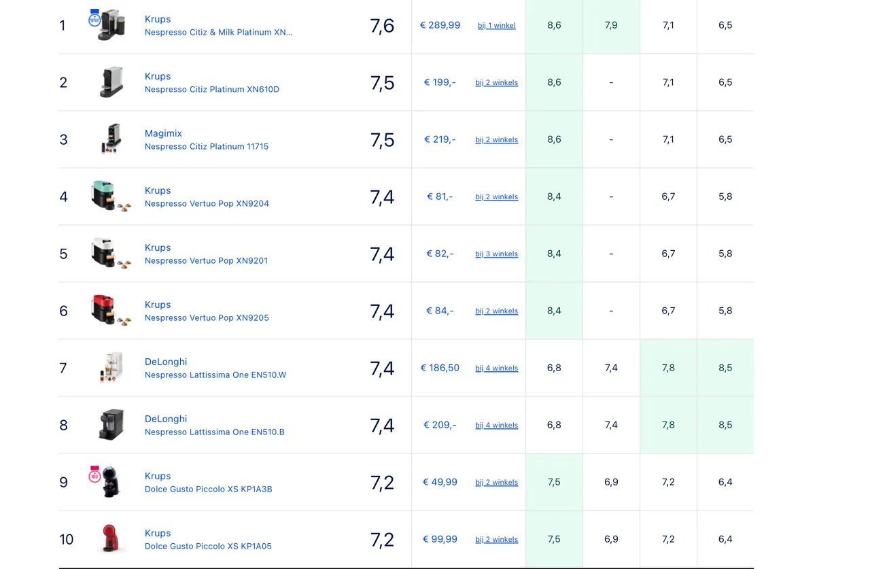Click the 6,7 score in Vertuo Pop XN9205 row

click(668, 311)
